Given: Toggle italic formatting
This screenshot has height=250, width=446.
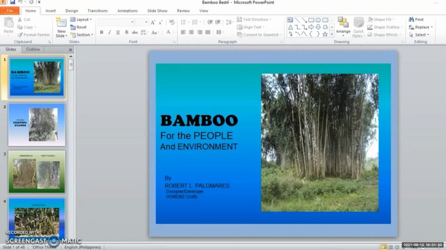Looking at the screenshot, I should 109,32.
